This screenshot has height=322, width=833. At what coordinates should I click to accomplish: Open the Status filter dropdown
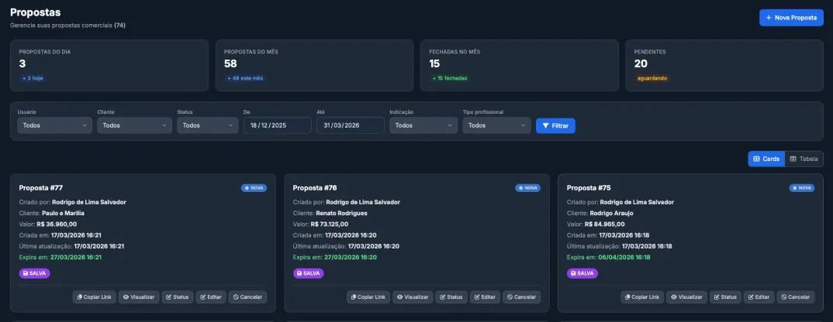tap(208, 125)
